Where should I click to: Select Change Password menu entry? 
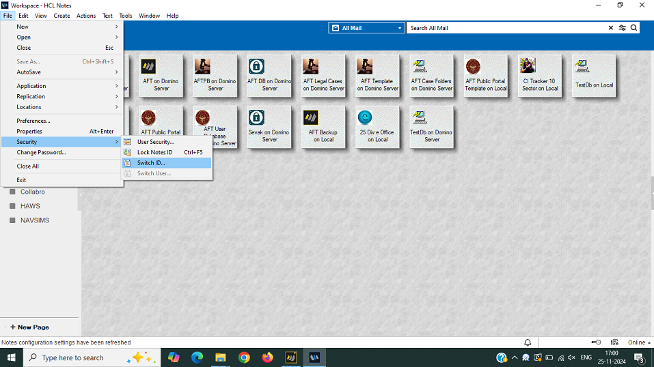coord(62,153)
